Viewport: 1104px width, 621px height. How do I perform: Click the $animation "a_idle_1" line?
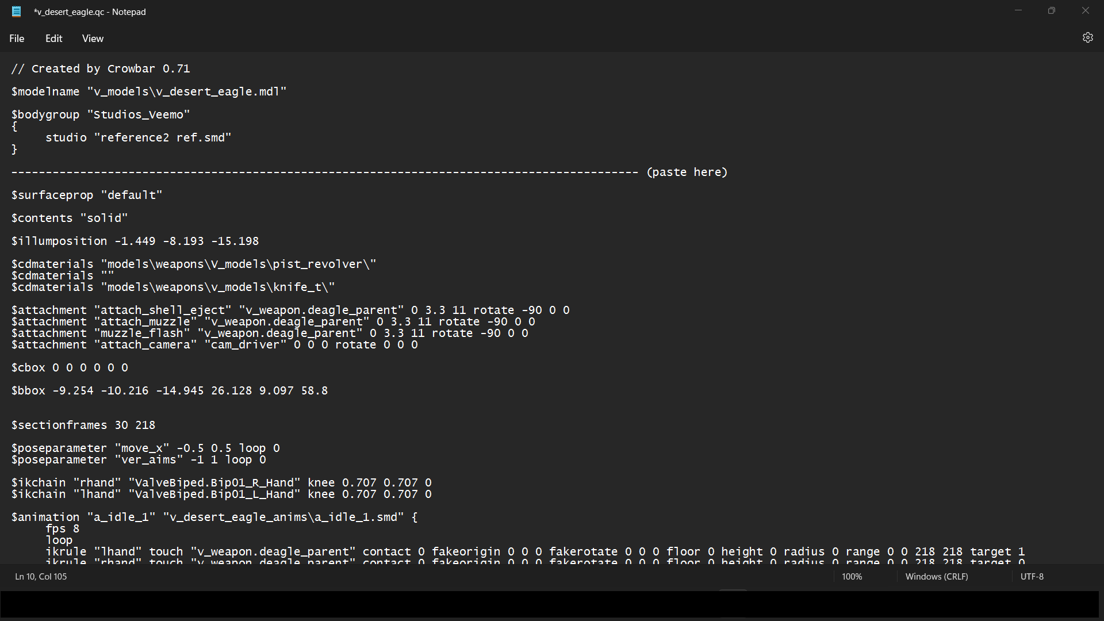coord(214,517)
